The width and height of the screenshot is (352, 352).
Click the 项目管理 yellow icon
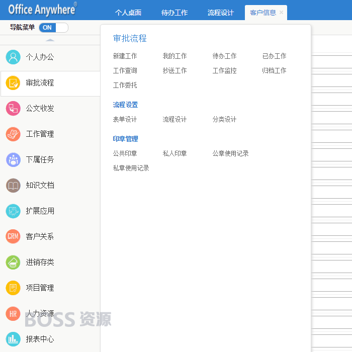pos(13,288)
